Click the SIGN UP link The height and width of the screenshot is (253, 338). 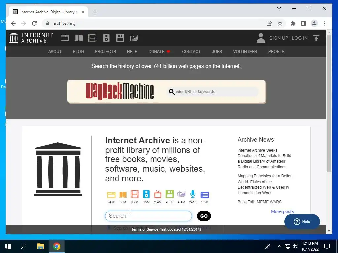pos(279,38)
